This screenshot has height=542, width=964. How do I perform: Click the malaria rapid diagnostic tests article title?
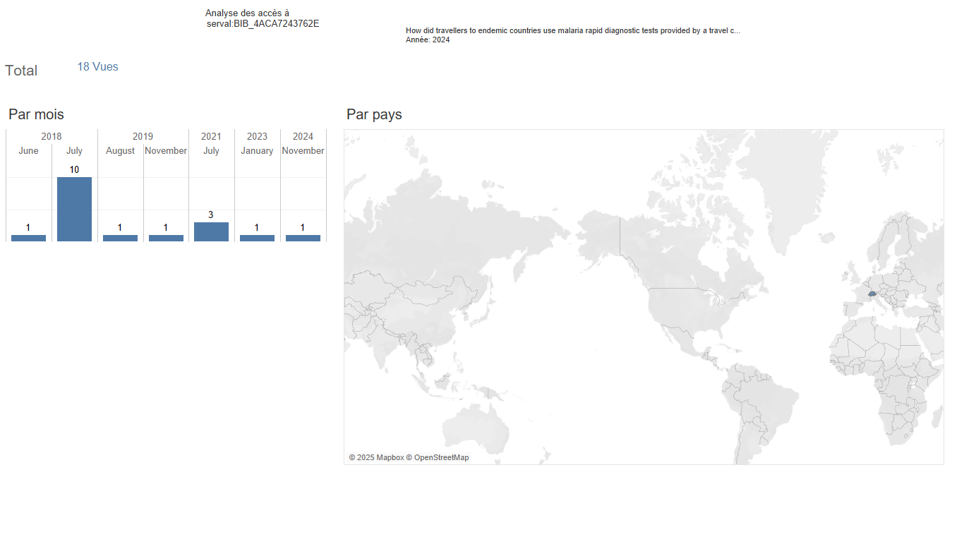tap(573, 31)
